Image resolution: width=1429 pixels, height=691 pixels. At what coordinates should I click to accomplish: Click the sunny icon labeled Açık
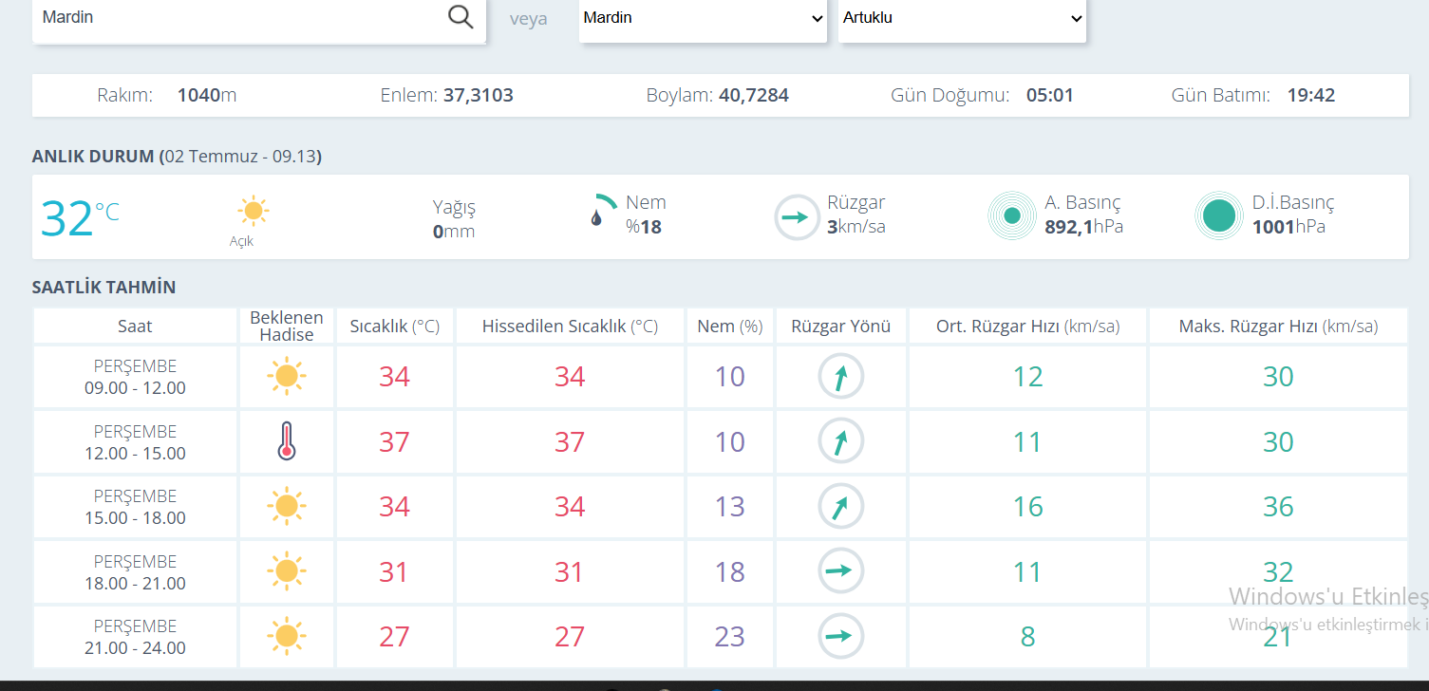pos(254,211)
